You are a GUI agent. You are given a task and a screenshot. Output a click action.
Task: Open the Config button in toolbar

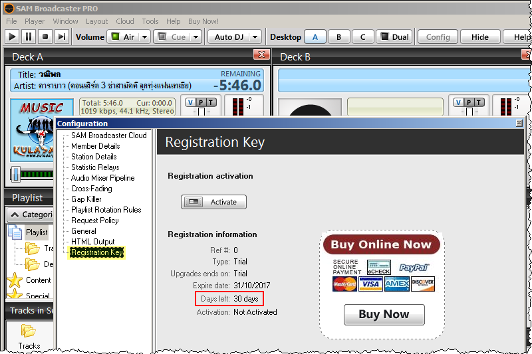[x=438, y=37]
